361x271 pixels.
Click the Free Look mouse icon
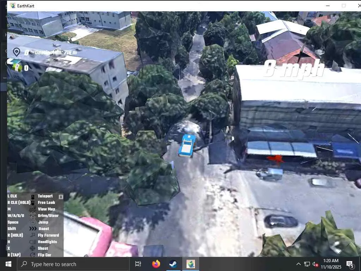click(x=33, y=203)
